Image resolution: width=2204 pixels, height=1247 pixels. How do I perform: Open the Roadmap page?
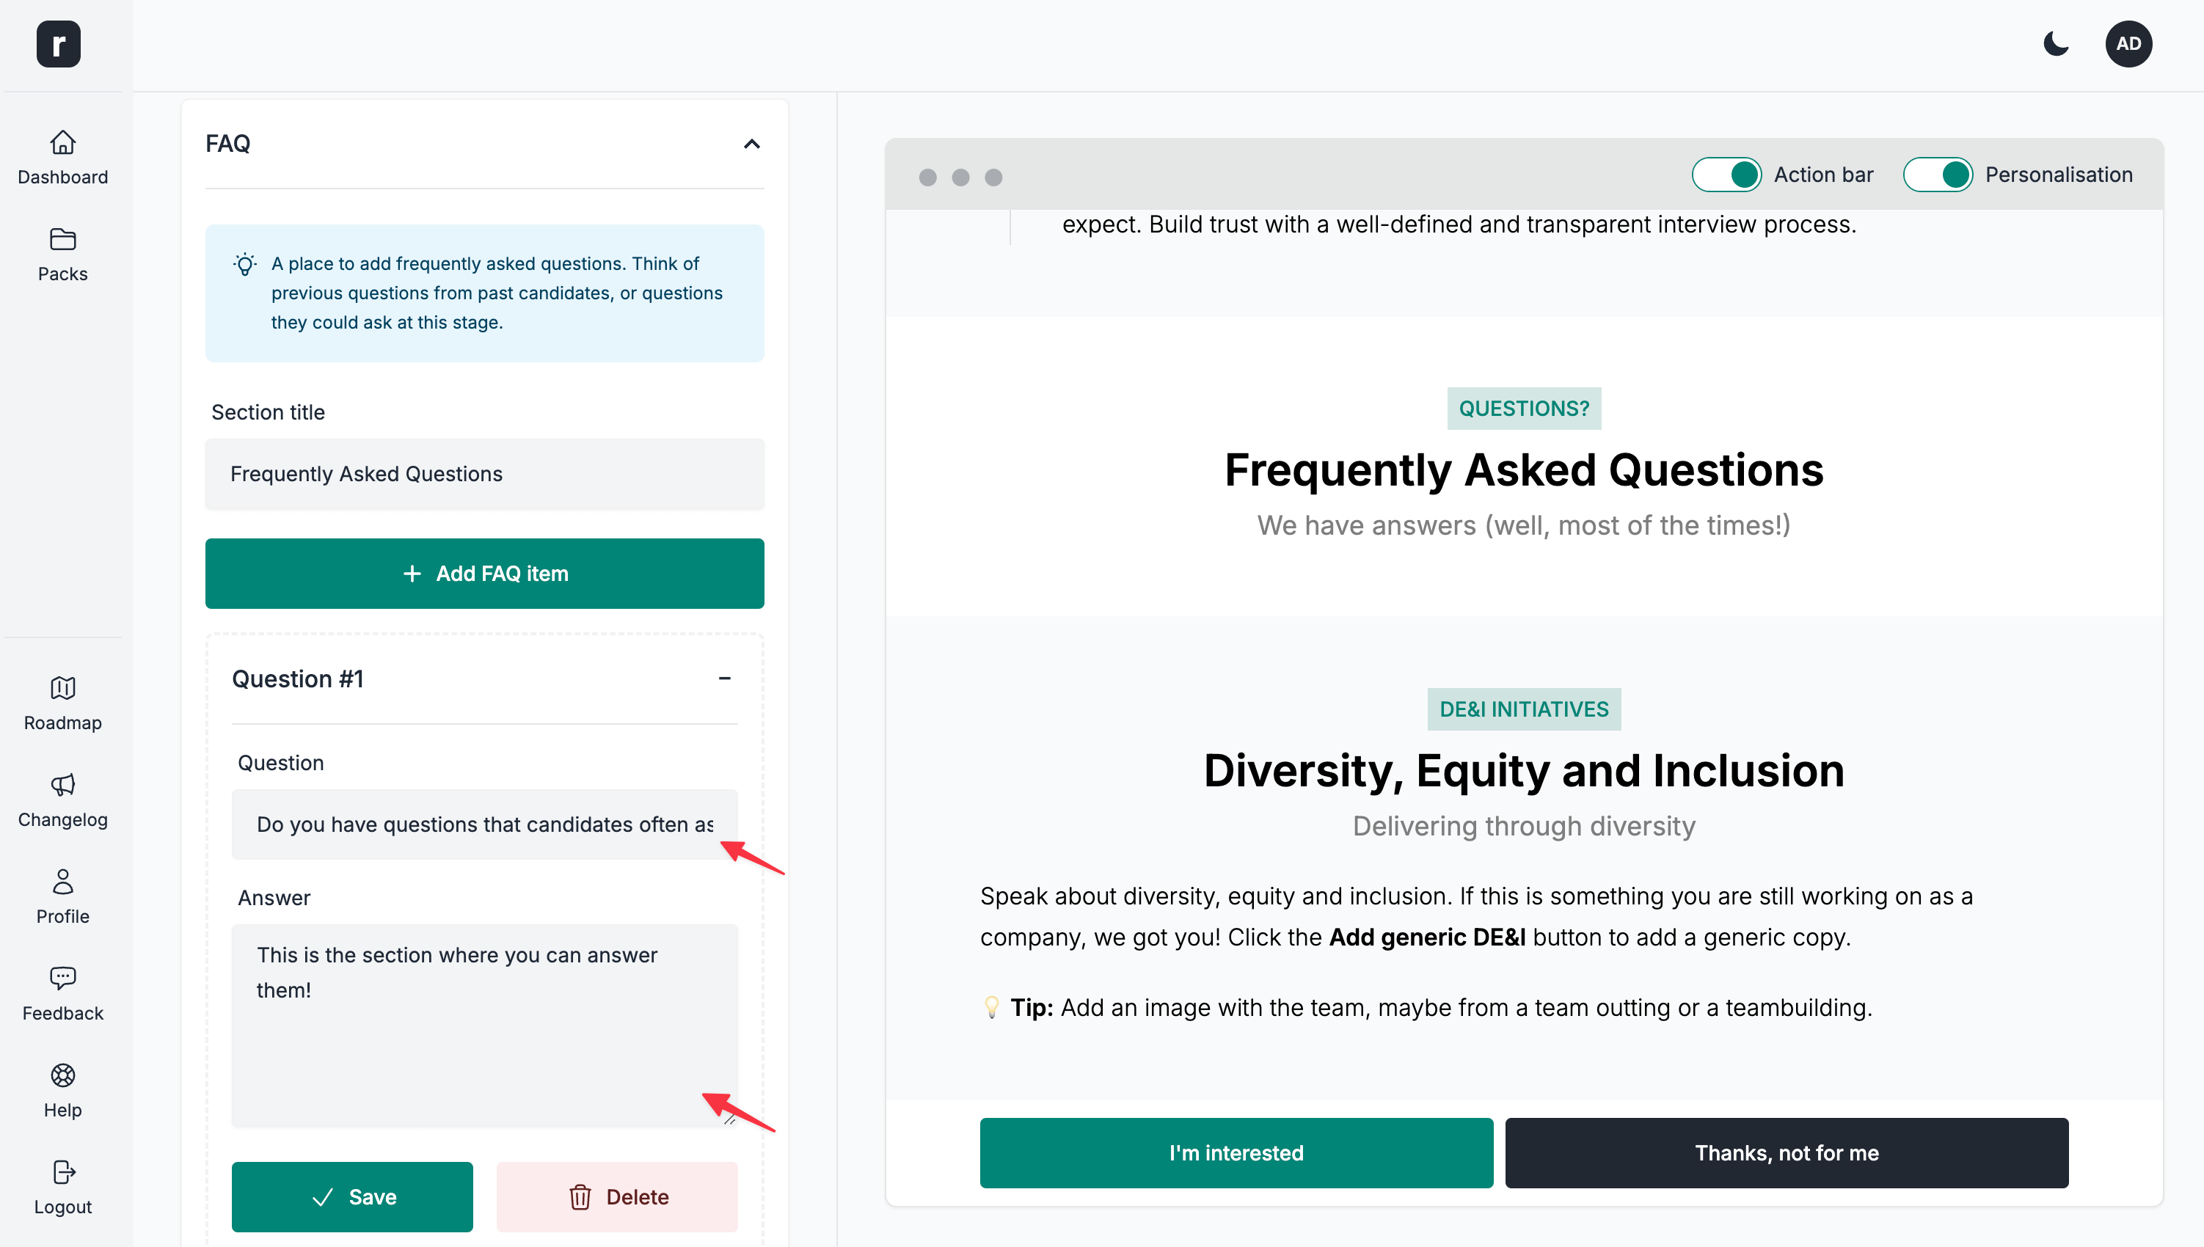[x=62, y=704]
